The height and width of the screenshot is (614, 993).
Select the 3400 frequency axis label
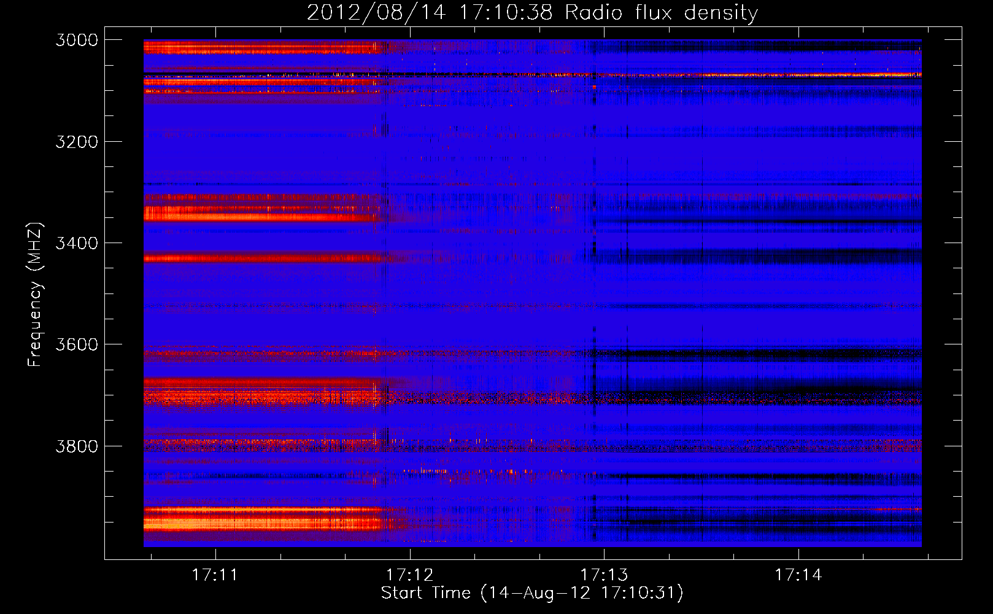click(77, 243)
